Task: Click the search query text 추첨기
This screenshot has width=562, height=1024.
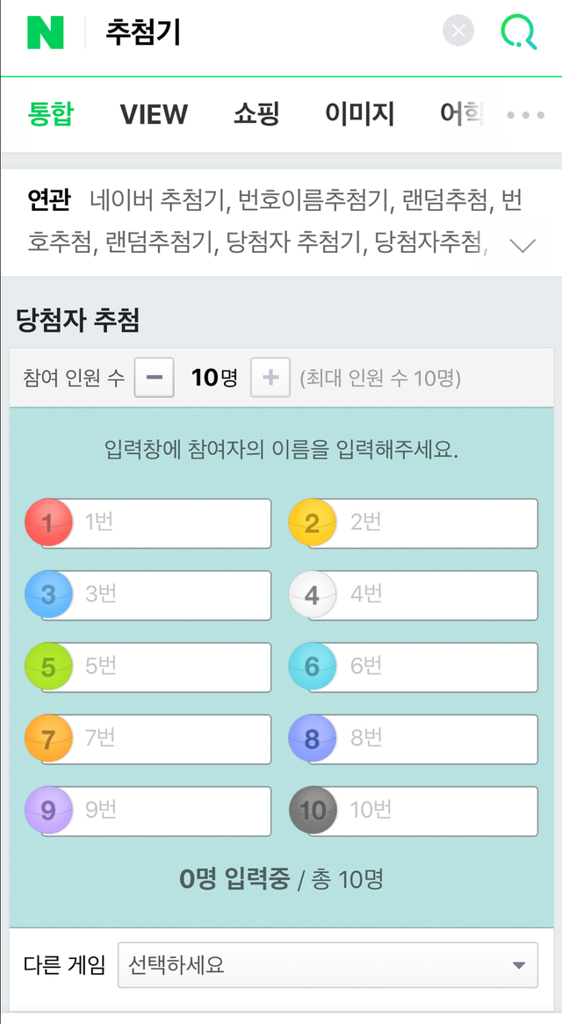Action: point(143,32)
